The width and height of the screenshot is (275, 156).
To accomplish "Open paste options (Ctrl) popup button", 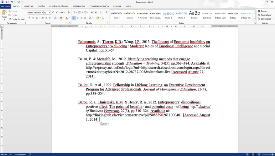I will (105, 124).
